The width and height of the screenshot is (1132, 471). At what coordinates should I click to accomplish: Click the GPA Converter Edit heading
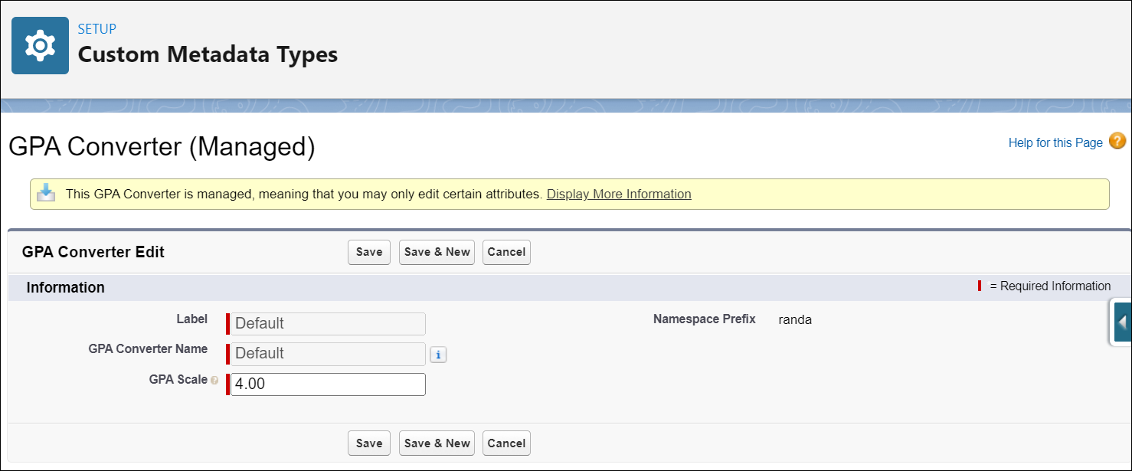(93, 252)
